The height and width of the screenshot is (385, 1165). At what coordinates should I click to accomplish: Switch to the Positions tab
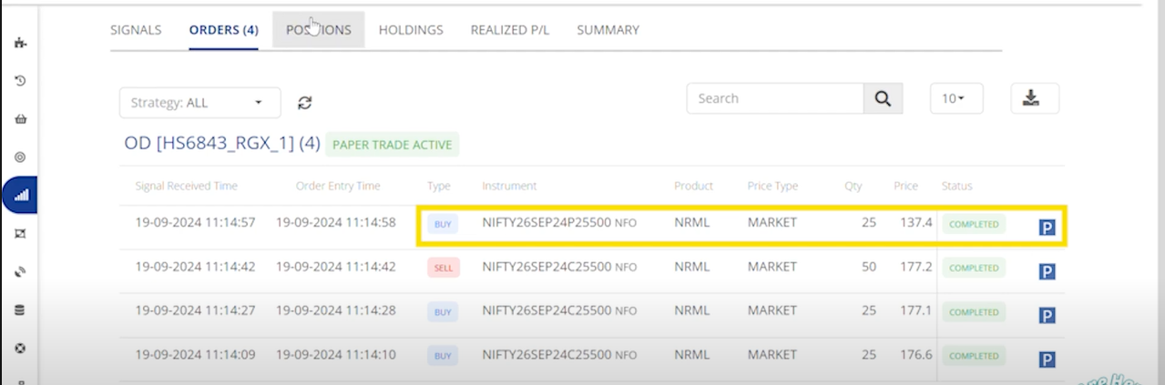tap(318, 30)
